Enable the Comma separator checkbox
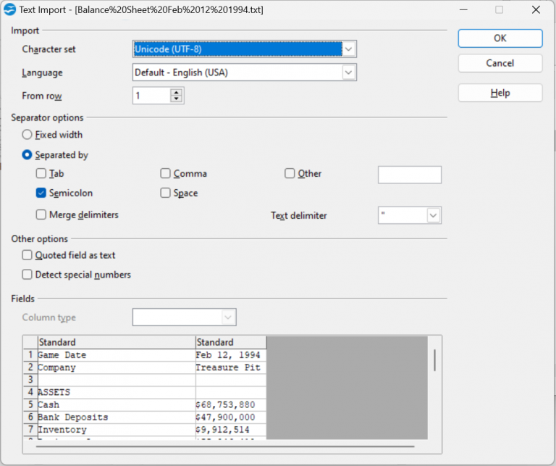 pyautogui.click(x=166, y=174)
